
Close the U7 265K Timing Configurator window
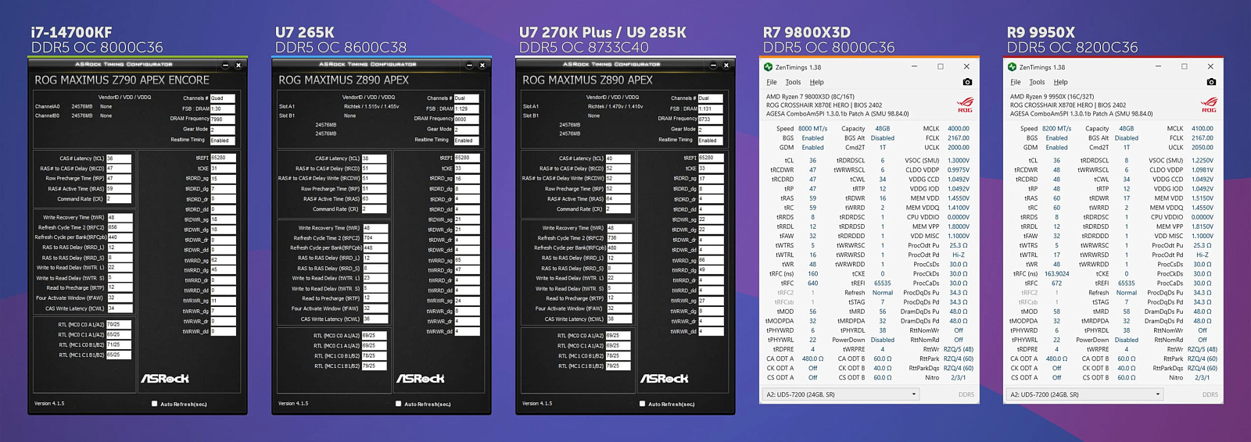[x=482, y=66]
